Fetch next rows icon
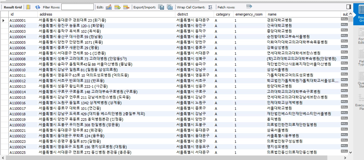The image size is (364, 160). click(x=249, y=6)
